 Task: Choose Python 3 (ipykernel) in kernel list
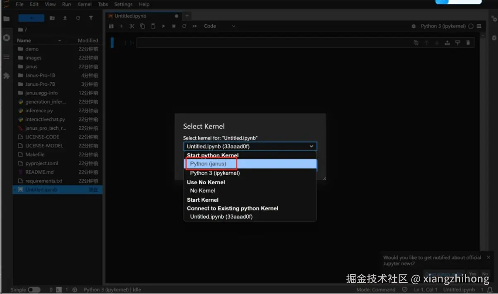click(x=250, y=173)
